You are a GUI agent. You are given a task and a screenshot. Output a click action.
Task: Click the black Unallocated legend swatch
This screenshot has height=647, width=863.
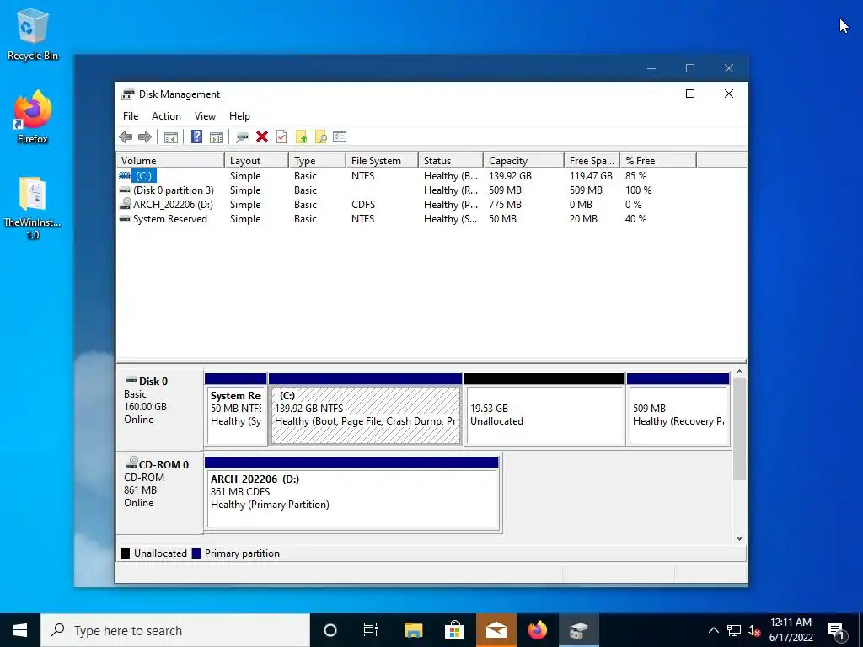(126, 553)
